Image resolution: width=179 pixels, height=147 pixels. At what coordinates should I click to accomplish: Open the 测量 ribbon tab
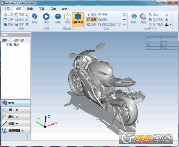(x=30, y=9)
